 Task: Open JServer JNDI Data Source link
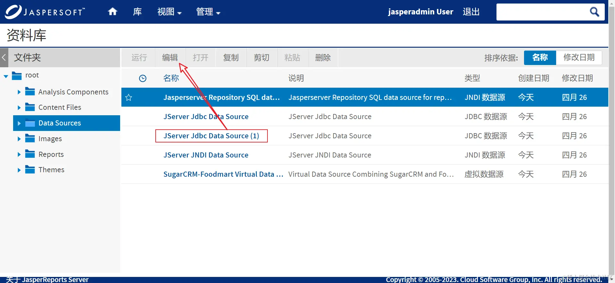coord(206,155)
